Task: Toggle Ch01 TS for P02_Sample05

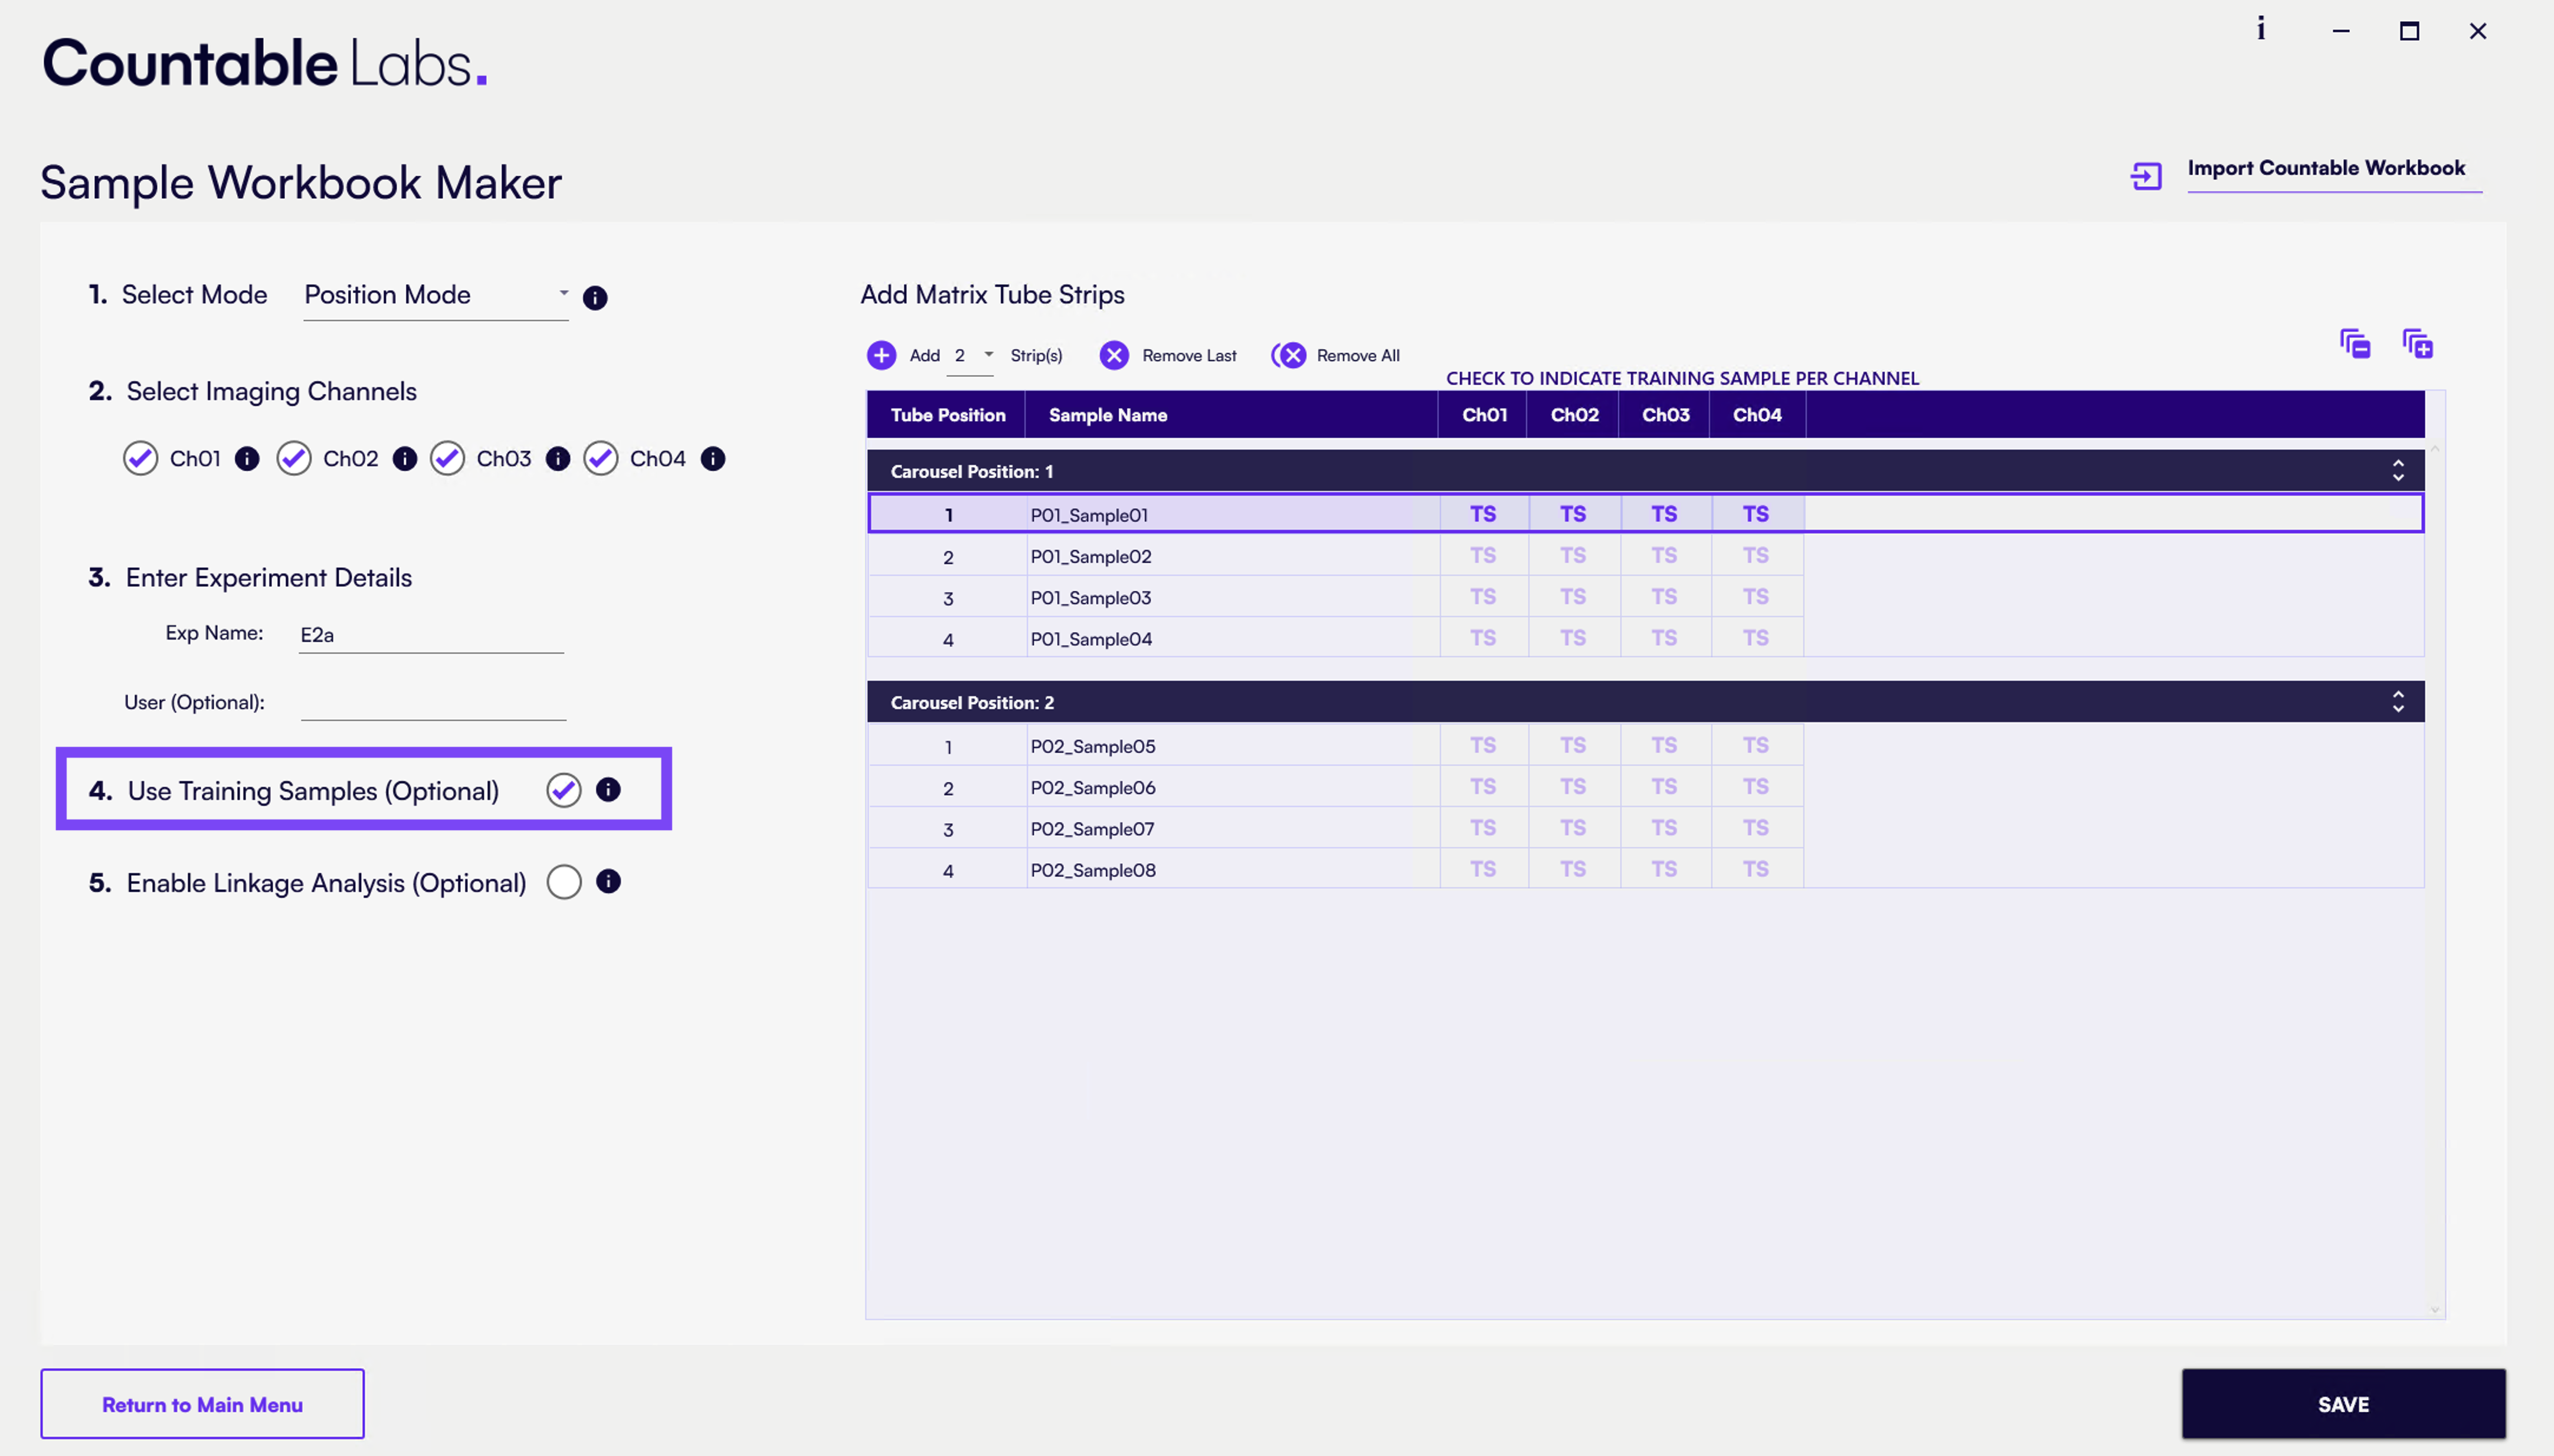Action: pyautogui.click(x=1483, y=746)
